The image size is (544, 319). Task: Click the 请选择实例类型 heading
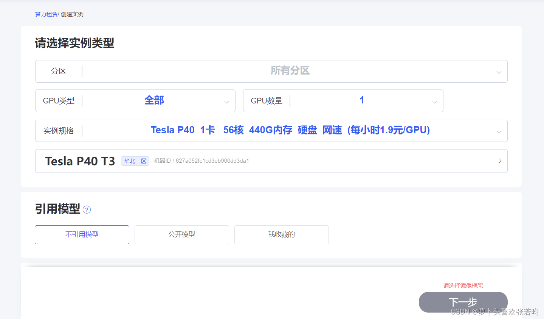pos(74,43)
